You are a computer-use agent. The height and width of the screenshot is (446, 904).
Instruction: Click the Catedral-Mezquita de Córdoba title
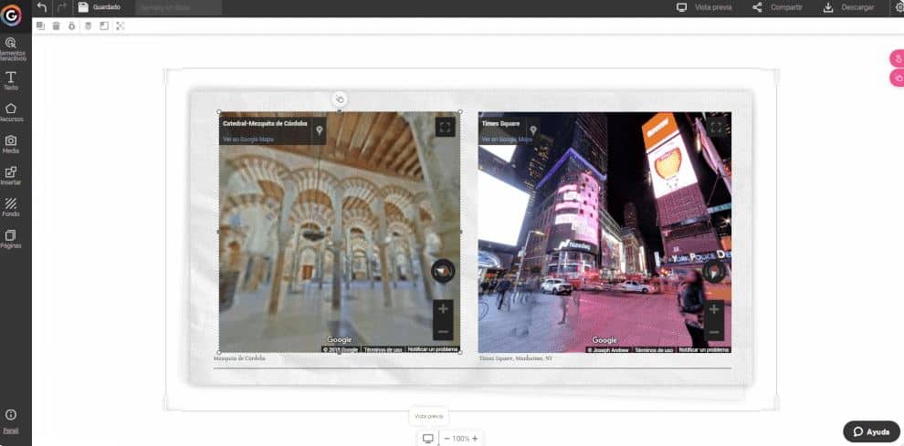click(x=265, y=123)
